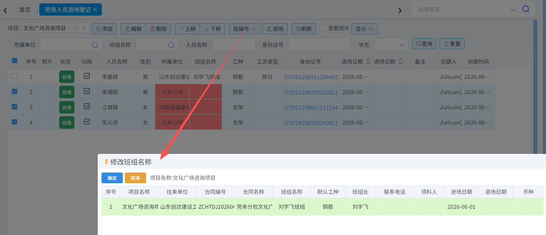The height and width of the screenshot is (235, 546).
Task: Open ID link 372922198601111254
Action: 310,107
